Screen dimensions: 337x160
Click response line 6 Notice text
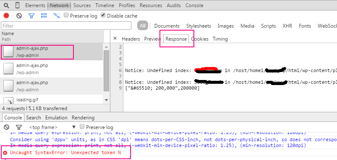coord(231,70)
